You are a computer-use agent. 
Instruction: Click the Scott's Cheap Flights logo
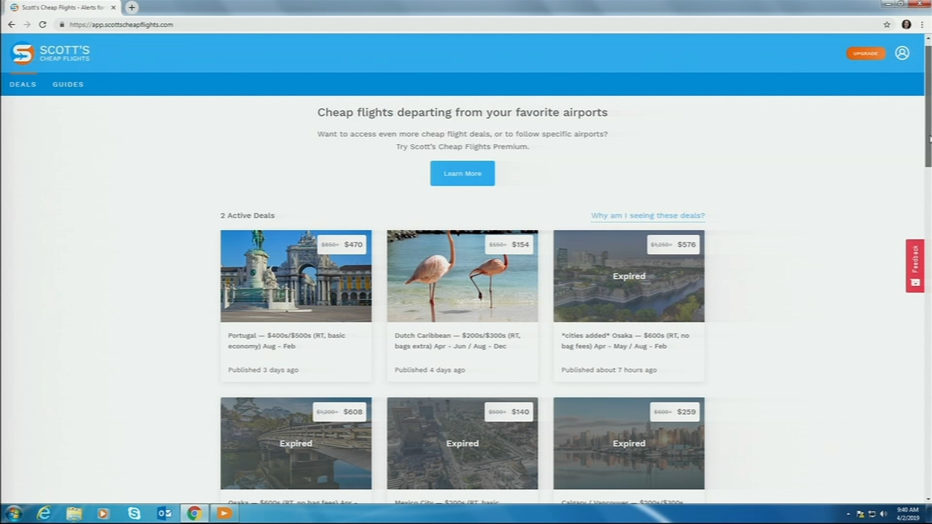coord(50,53)
